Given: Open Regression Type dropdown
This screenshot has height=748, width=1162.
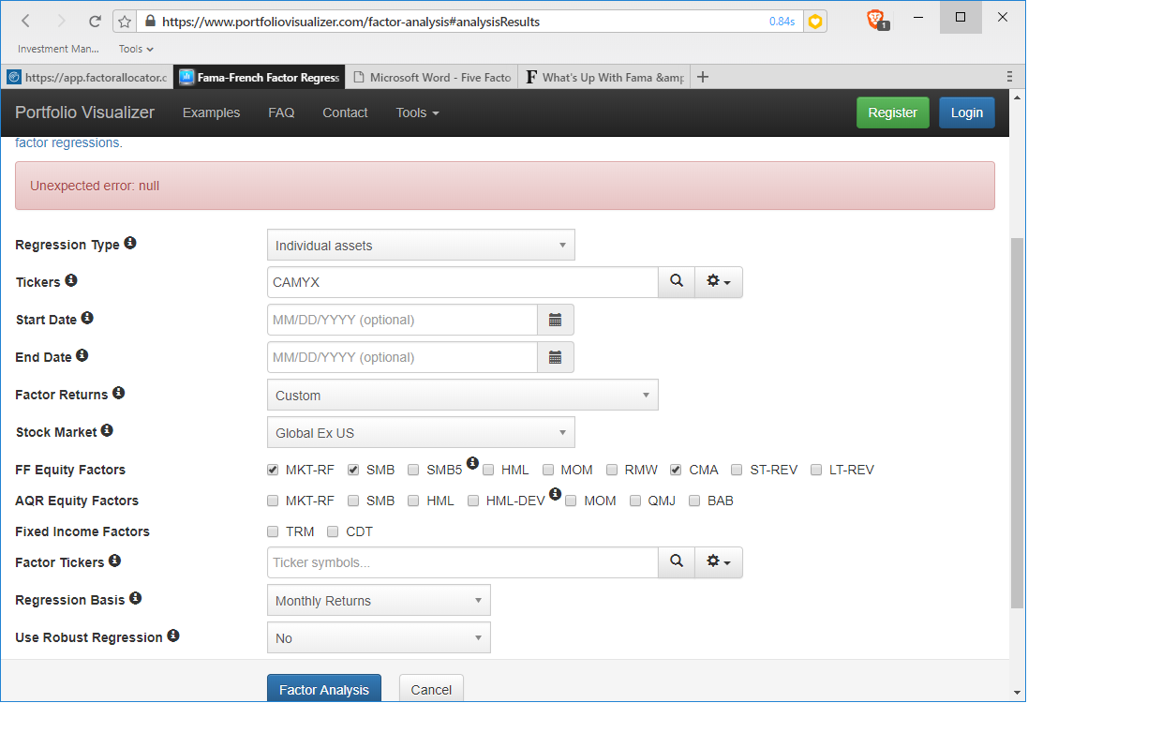Looking at the screenshot, I should [421, 245].
